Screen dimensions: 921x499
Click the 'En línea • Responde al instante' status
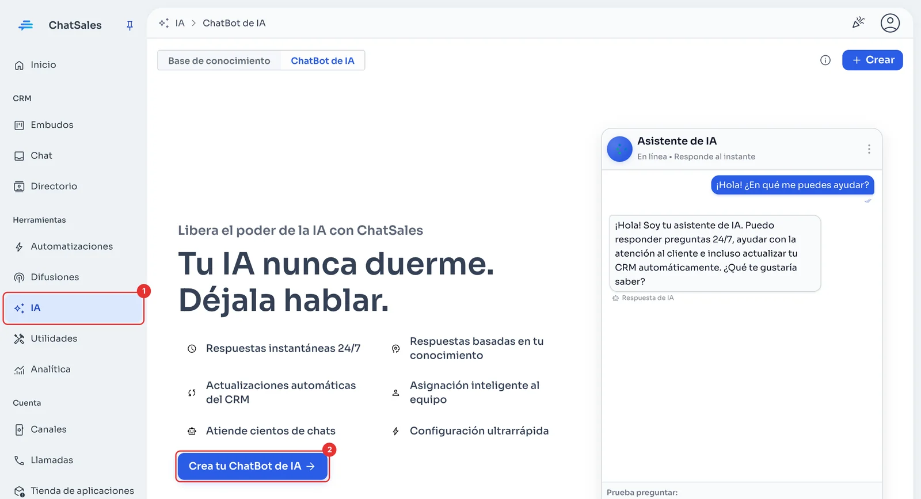tap(696, 157)
